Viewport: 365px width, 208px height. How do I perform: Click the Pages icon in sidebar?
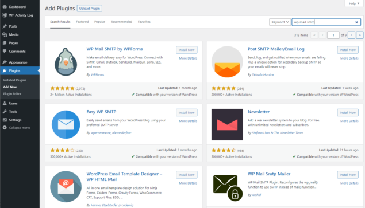tap(5, 43)
